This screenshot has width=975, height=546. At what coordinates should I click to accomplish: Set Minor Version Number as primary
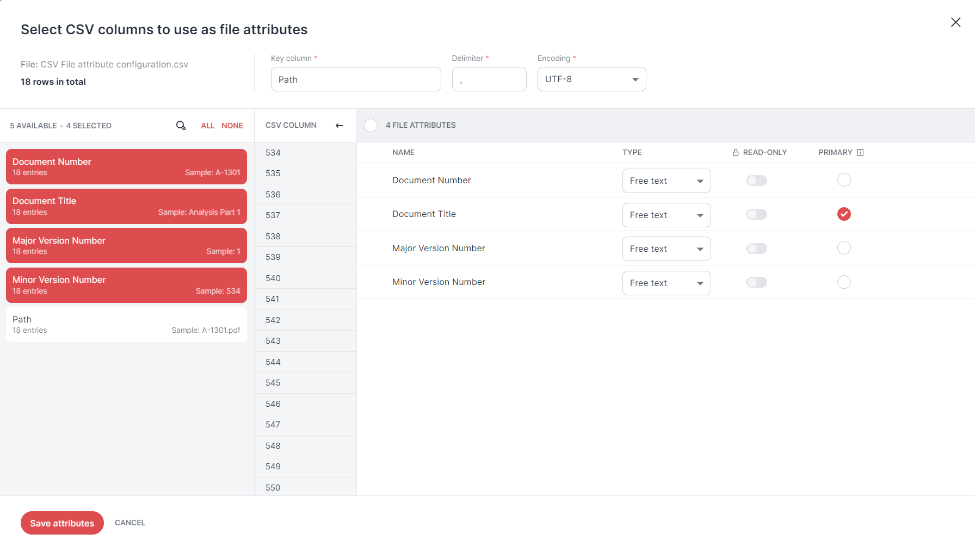(x=844, y=282)
